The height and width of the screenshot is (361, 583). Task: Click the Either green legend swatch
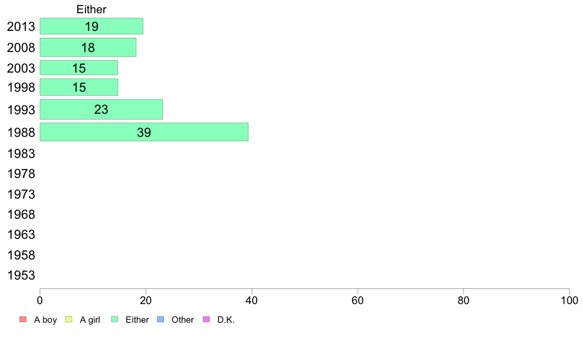coord(114,319)
